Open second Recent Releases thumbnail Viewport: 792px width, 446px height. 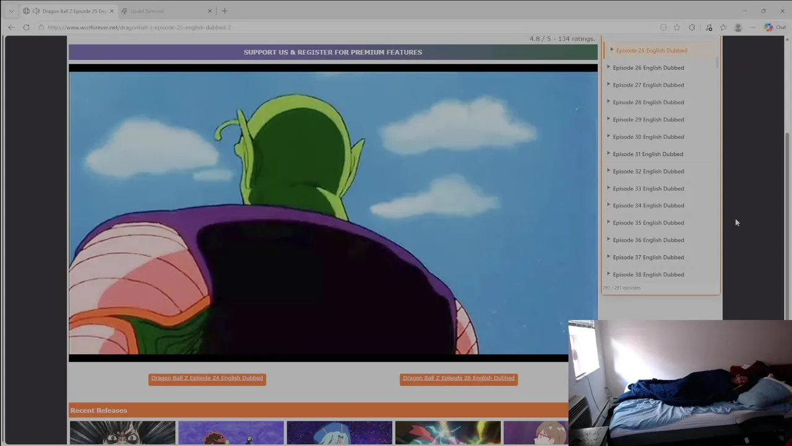(231, 432)
